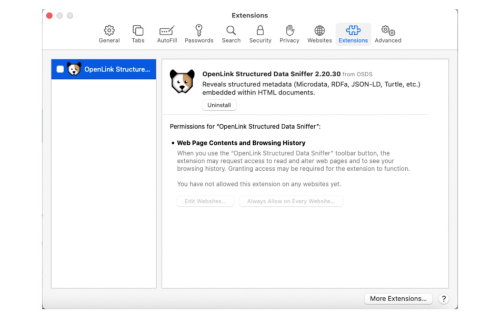The image size is (500, 312).
Task: Click Always Allow on Every Website... button
Action: (x=291, y=201)
